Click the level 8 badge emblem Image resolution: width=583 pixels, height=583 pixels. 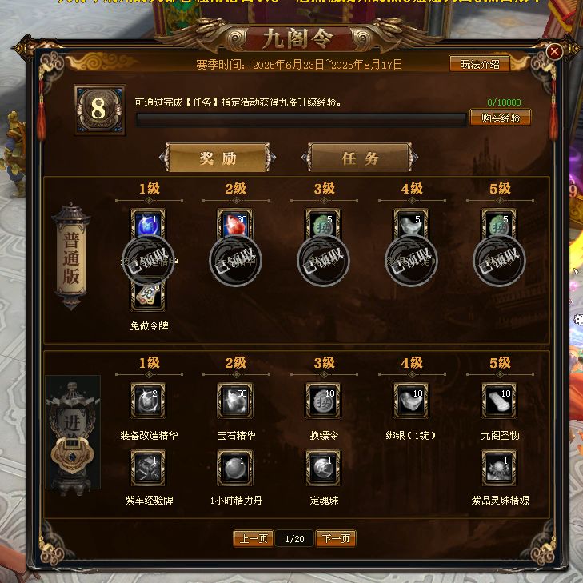tap(100, 110)
